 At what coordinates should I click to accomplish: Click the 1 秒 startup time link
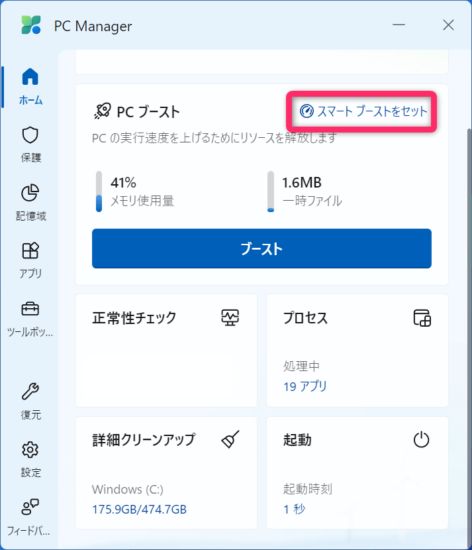click(x=295, y=509)
